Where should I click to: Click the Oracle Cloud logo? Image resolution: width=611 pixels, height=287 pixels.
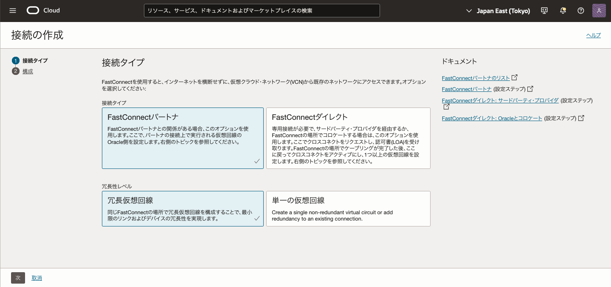pyautogui.click(x=43, y=11)
